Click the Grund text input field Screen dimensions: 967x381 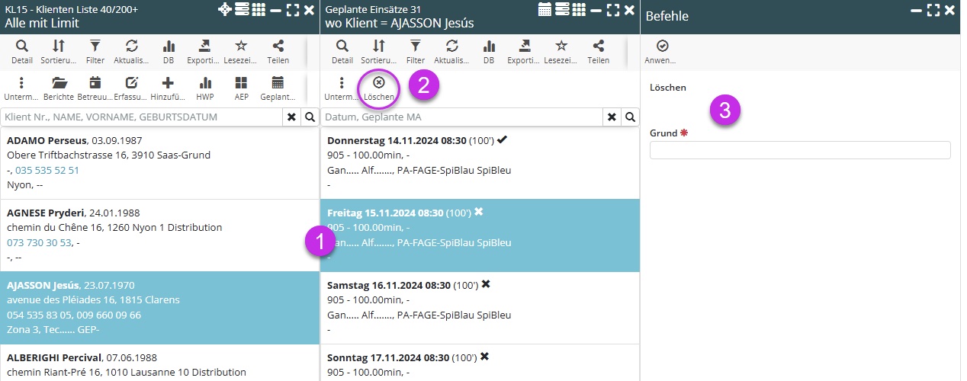pyautogui.click(x=799, y=150)
